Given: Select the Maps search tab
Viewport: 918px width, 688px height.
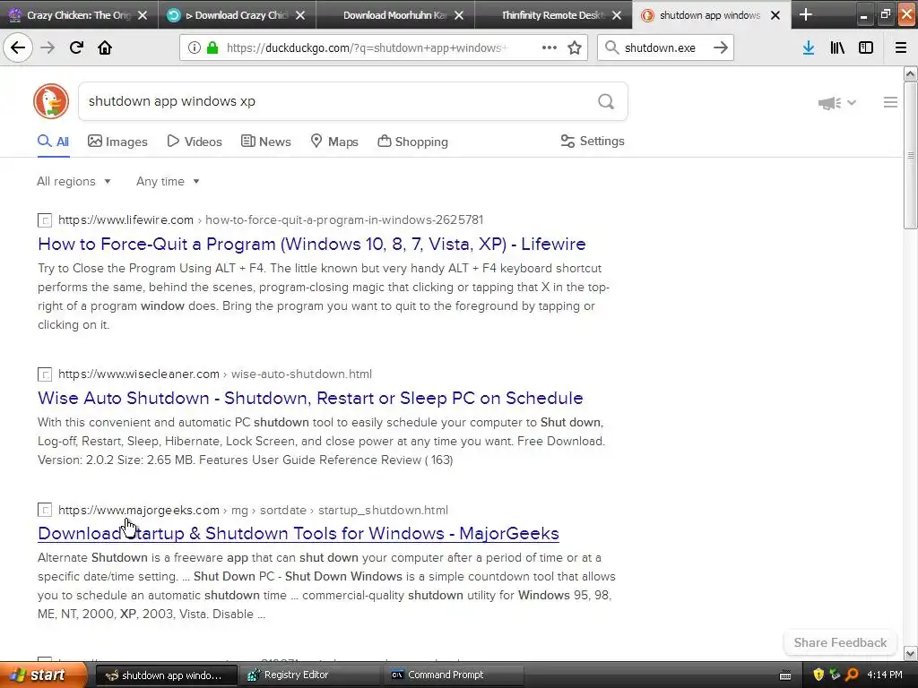Looking at the screenshot, I should [x=334, y=142].
